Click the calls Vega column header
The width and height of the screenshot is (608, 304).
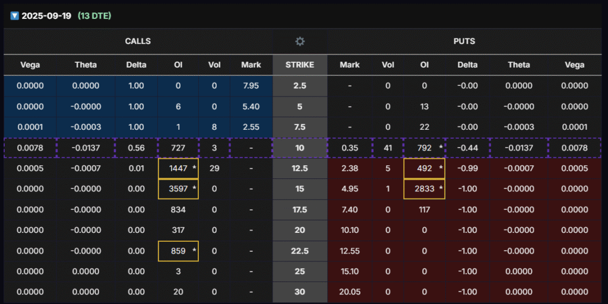[x=30, y=65]
